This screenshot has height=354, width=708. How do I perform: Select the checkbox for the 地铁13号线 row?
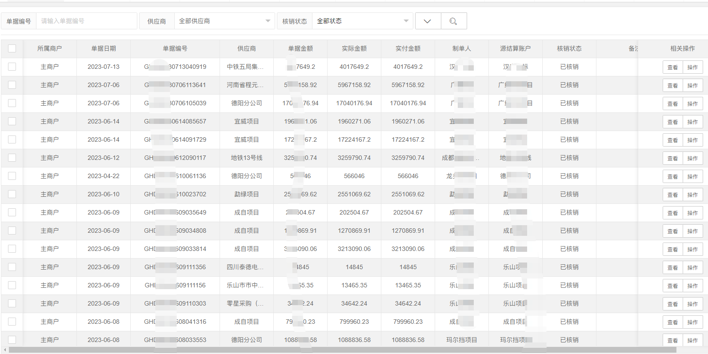pyautogui.click(x=12, y=158)
